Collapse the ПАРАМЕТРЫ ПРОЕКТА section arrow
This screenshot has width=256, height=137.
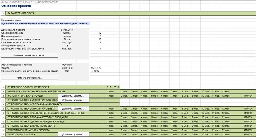pyautogui.click(x=3, y=13)
